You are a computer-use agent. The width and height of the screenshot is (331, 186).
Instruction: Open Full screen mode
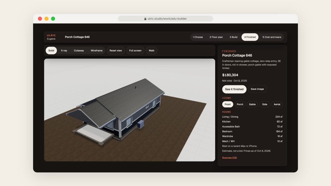coord(135,50)
